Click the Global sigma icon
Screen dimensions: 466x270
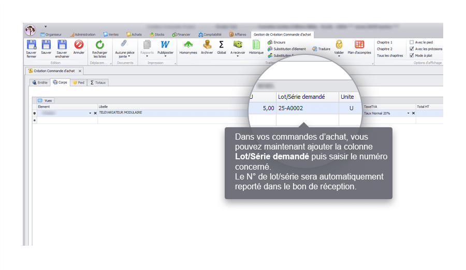tap(222, 45)
